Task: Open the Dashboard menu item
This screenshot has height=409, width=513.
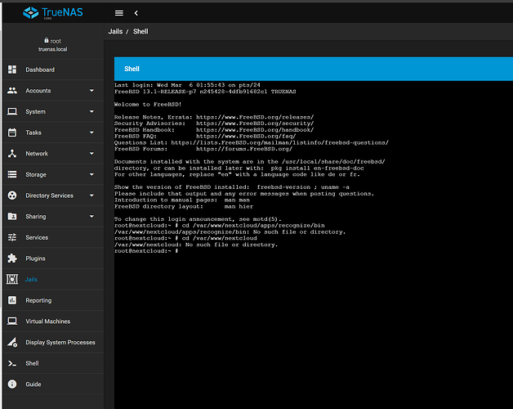Action: click(53, 70)
